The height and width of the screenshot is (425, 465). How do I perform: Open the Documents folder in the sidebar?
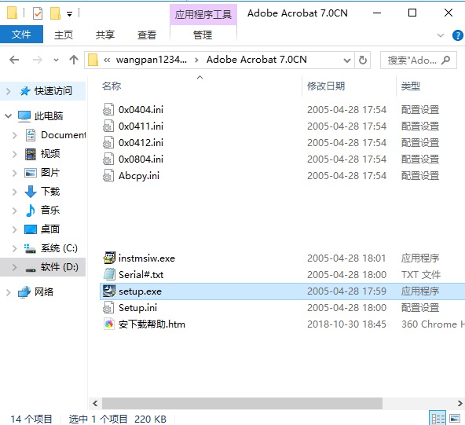[64, 135]
